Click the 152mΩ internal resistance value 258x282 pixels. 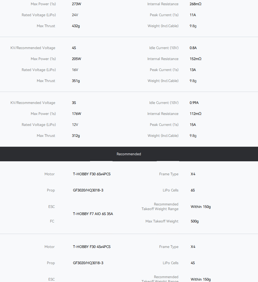point(195,59)
